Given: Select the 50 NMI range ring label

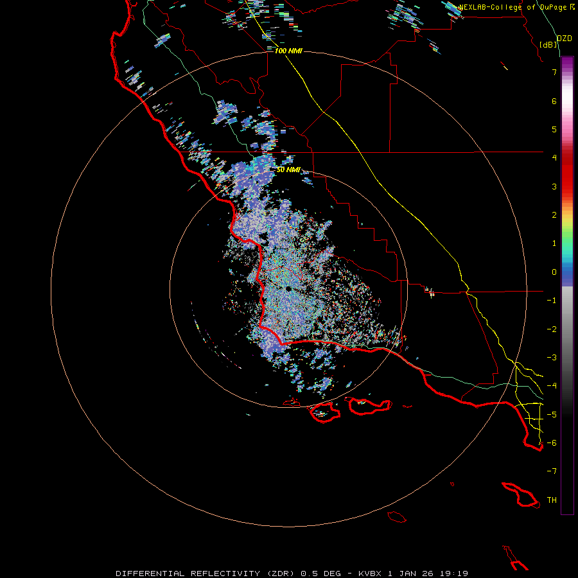Looking at the screenshot, I should point(288,170).
